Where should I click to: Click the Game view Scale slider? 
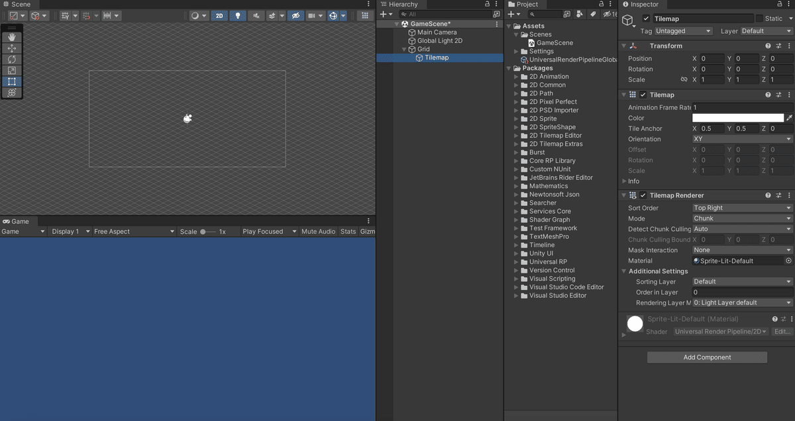(209, 232)
